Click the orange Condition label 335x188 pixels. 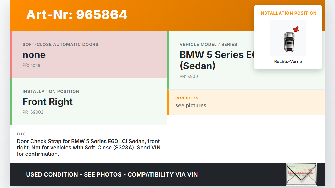187,98
